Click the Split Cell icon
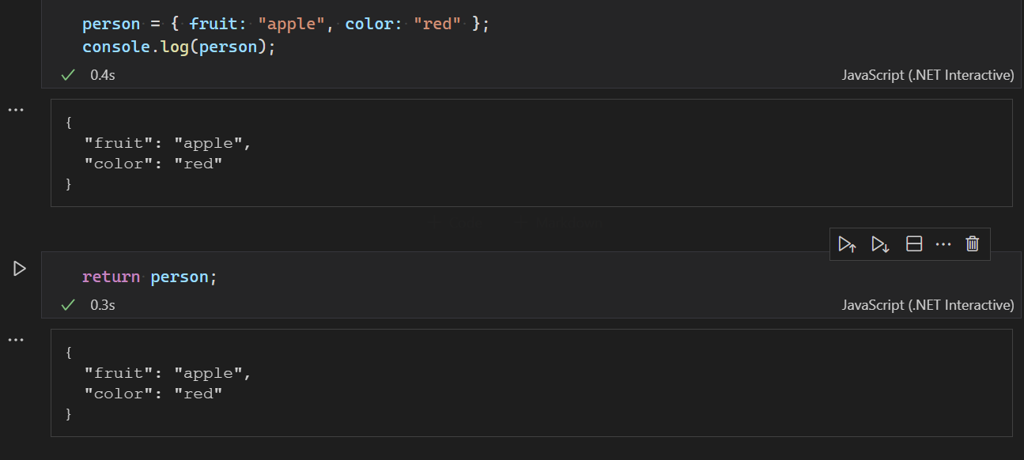1024x460 pixels. [x=913, y=244]
